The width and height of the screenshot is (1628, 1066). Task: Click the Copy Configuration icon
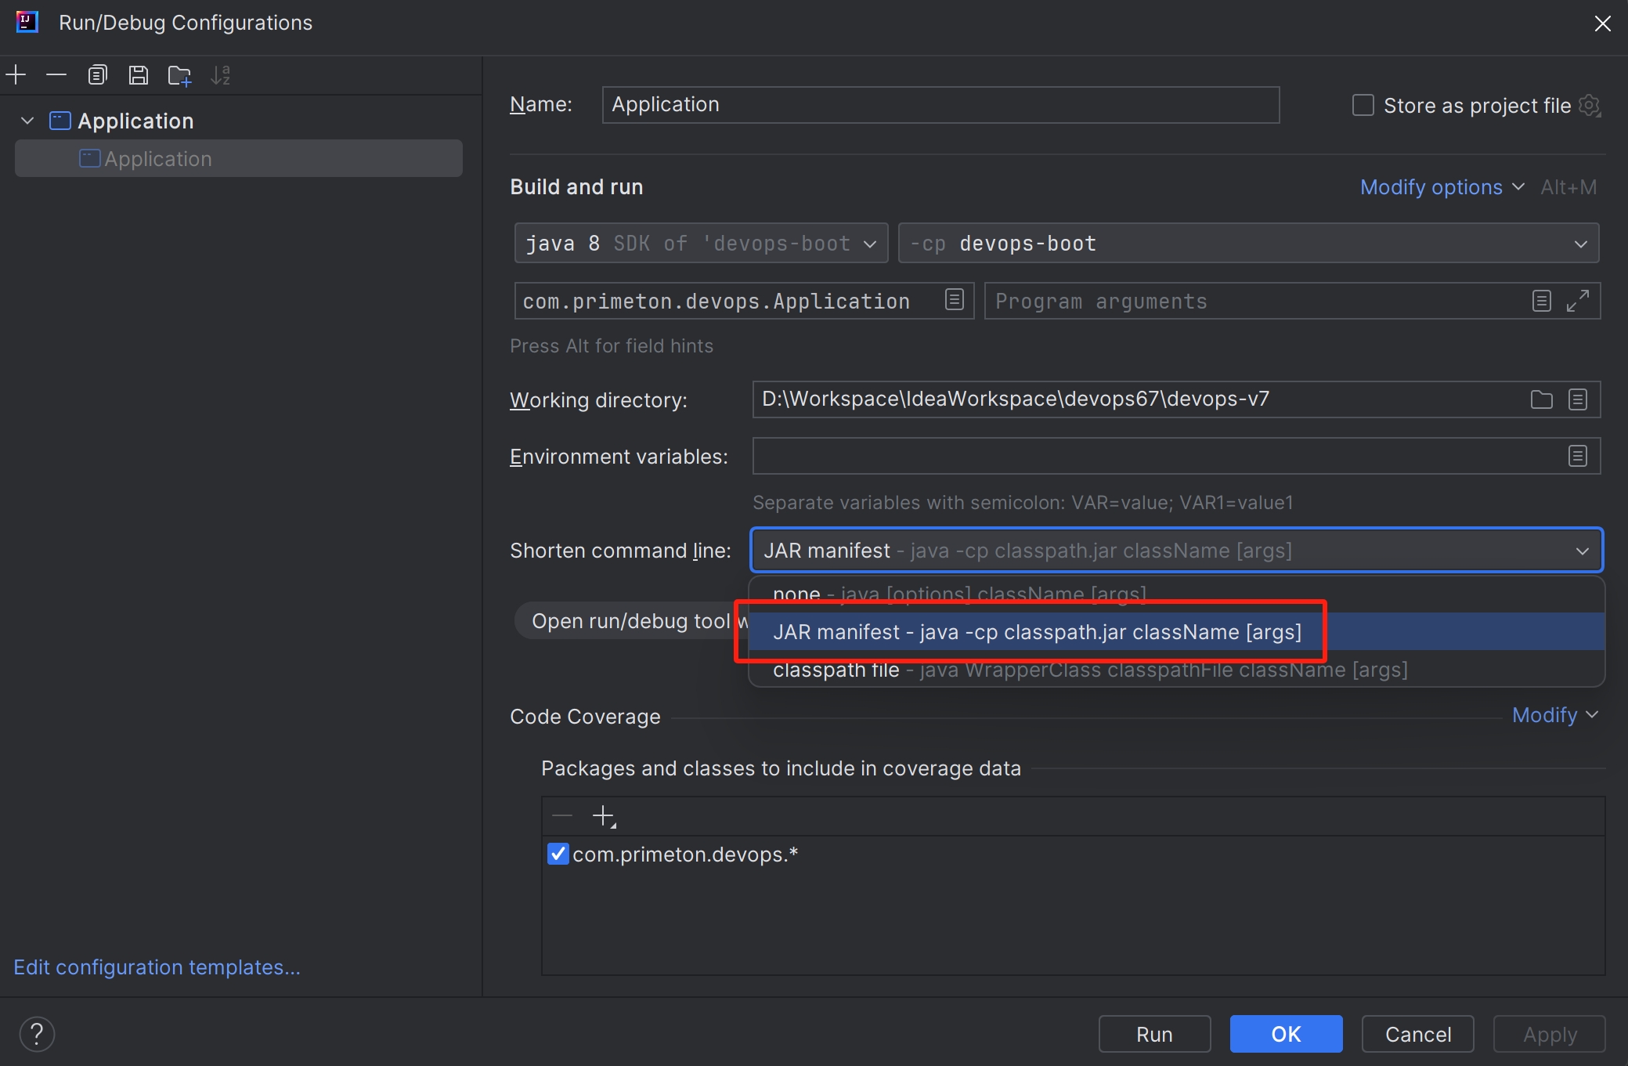[97, 75]
